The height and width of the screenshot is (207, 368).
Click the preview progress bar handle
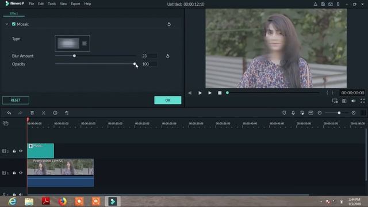(227, 93)
